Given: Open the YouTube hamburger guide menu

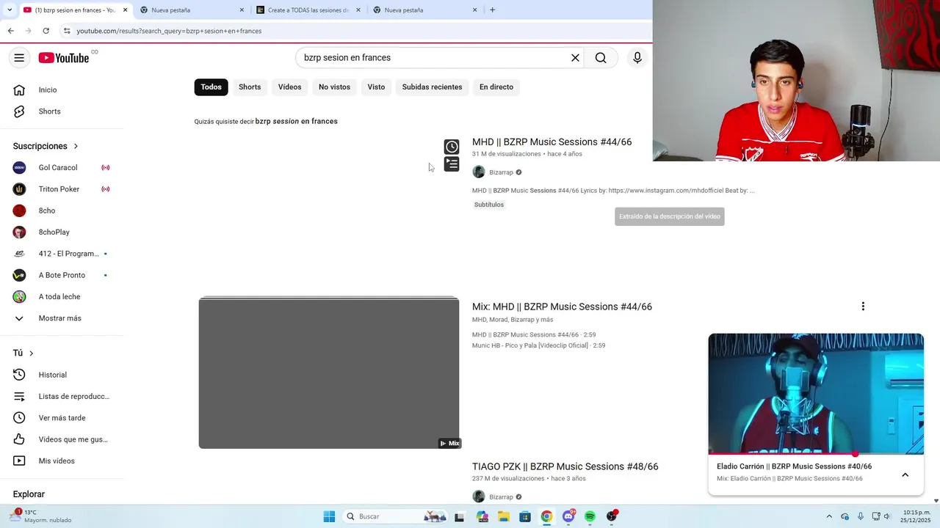Looking at the screenshot, I should 19,58.
